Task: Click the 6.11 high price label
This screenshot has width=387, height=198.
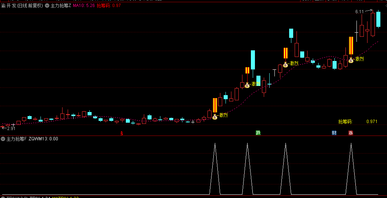Action: (x=359, y=12)
